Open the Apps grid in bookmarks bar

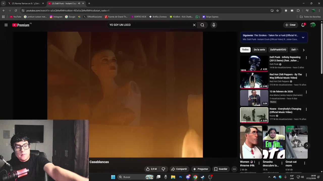pyautogui.click(x=3, y=17)
